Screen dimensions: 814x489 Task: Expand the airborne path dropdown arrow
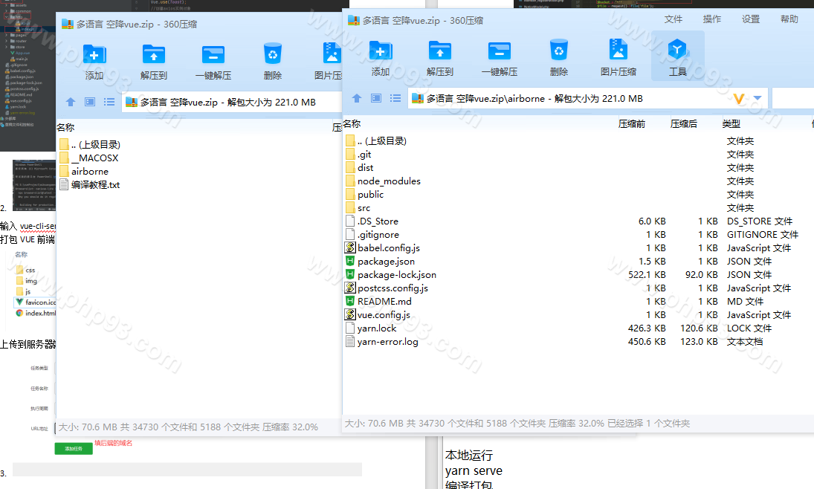click(758, 98)
